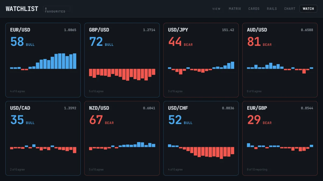Open the EUR/USD pair title
The image size is (323, 181).
click(20, 30)
